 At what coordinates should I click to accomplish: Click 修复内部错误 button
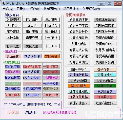(x=105, y=38)
